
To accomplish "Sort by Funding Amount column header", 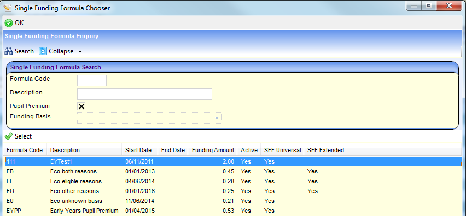I will (x=213, y=150).
